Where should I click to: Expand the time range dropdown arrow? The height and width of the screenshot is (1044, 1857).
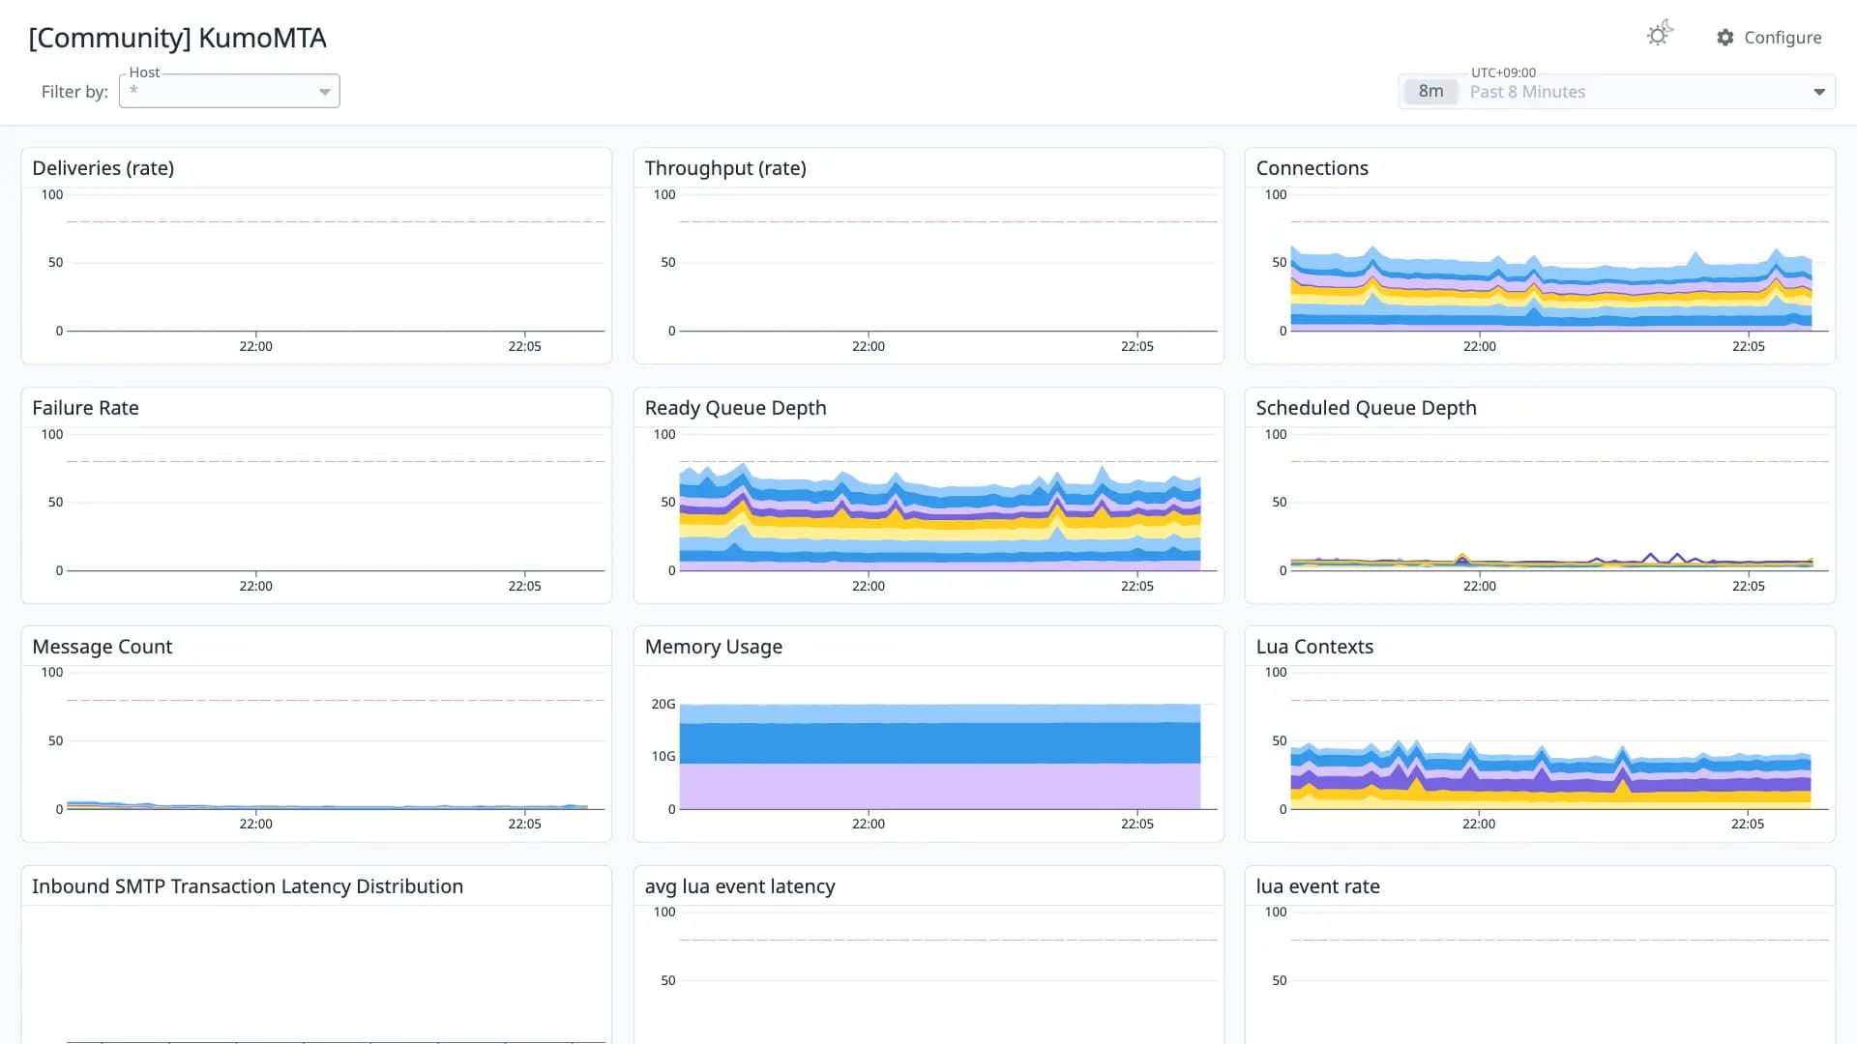pos(1819,92)
